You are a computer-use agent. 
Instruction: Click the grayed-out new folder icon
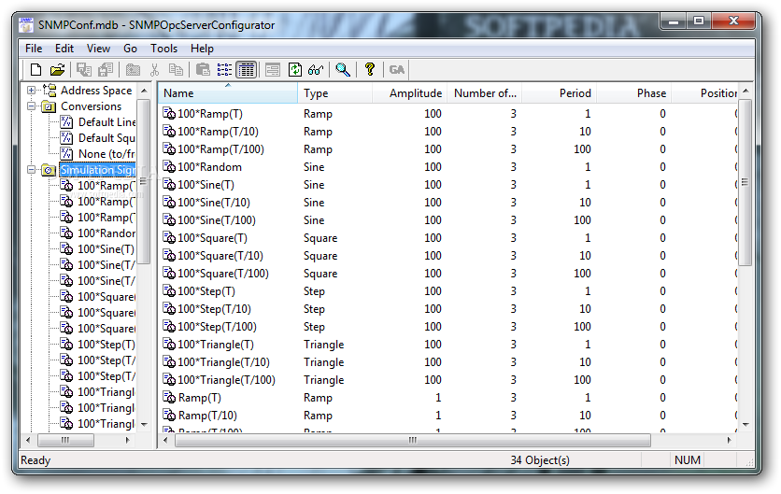pos(133,70)
